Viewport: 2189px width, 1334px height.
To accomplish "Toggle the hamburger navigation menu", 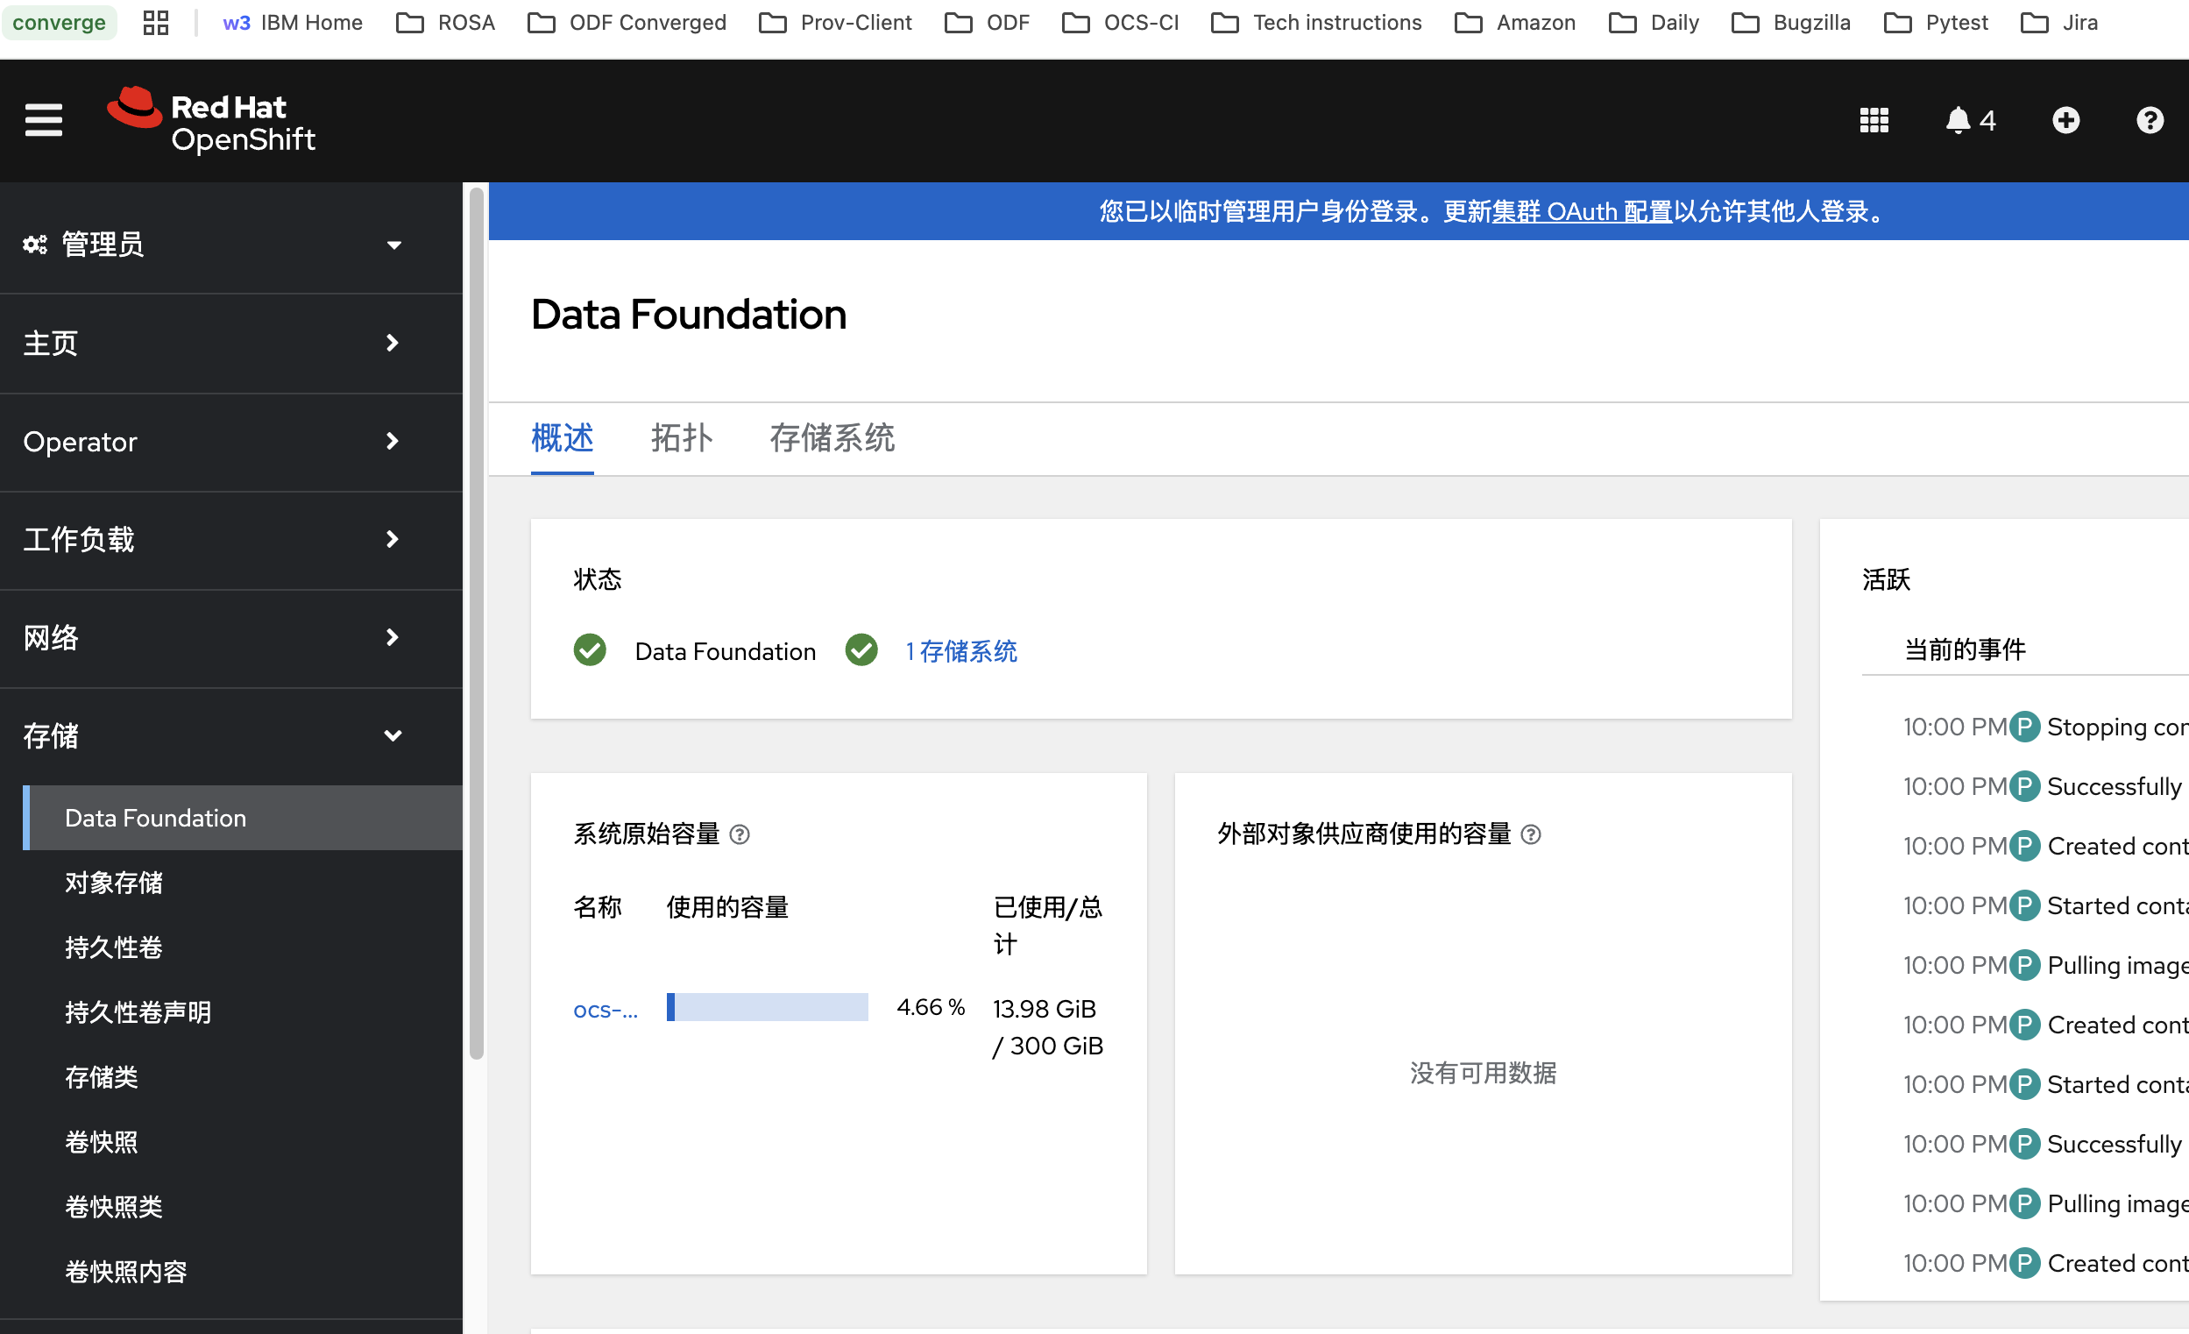I will 44,120.
